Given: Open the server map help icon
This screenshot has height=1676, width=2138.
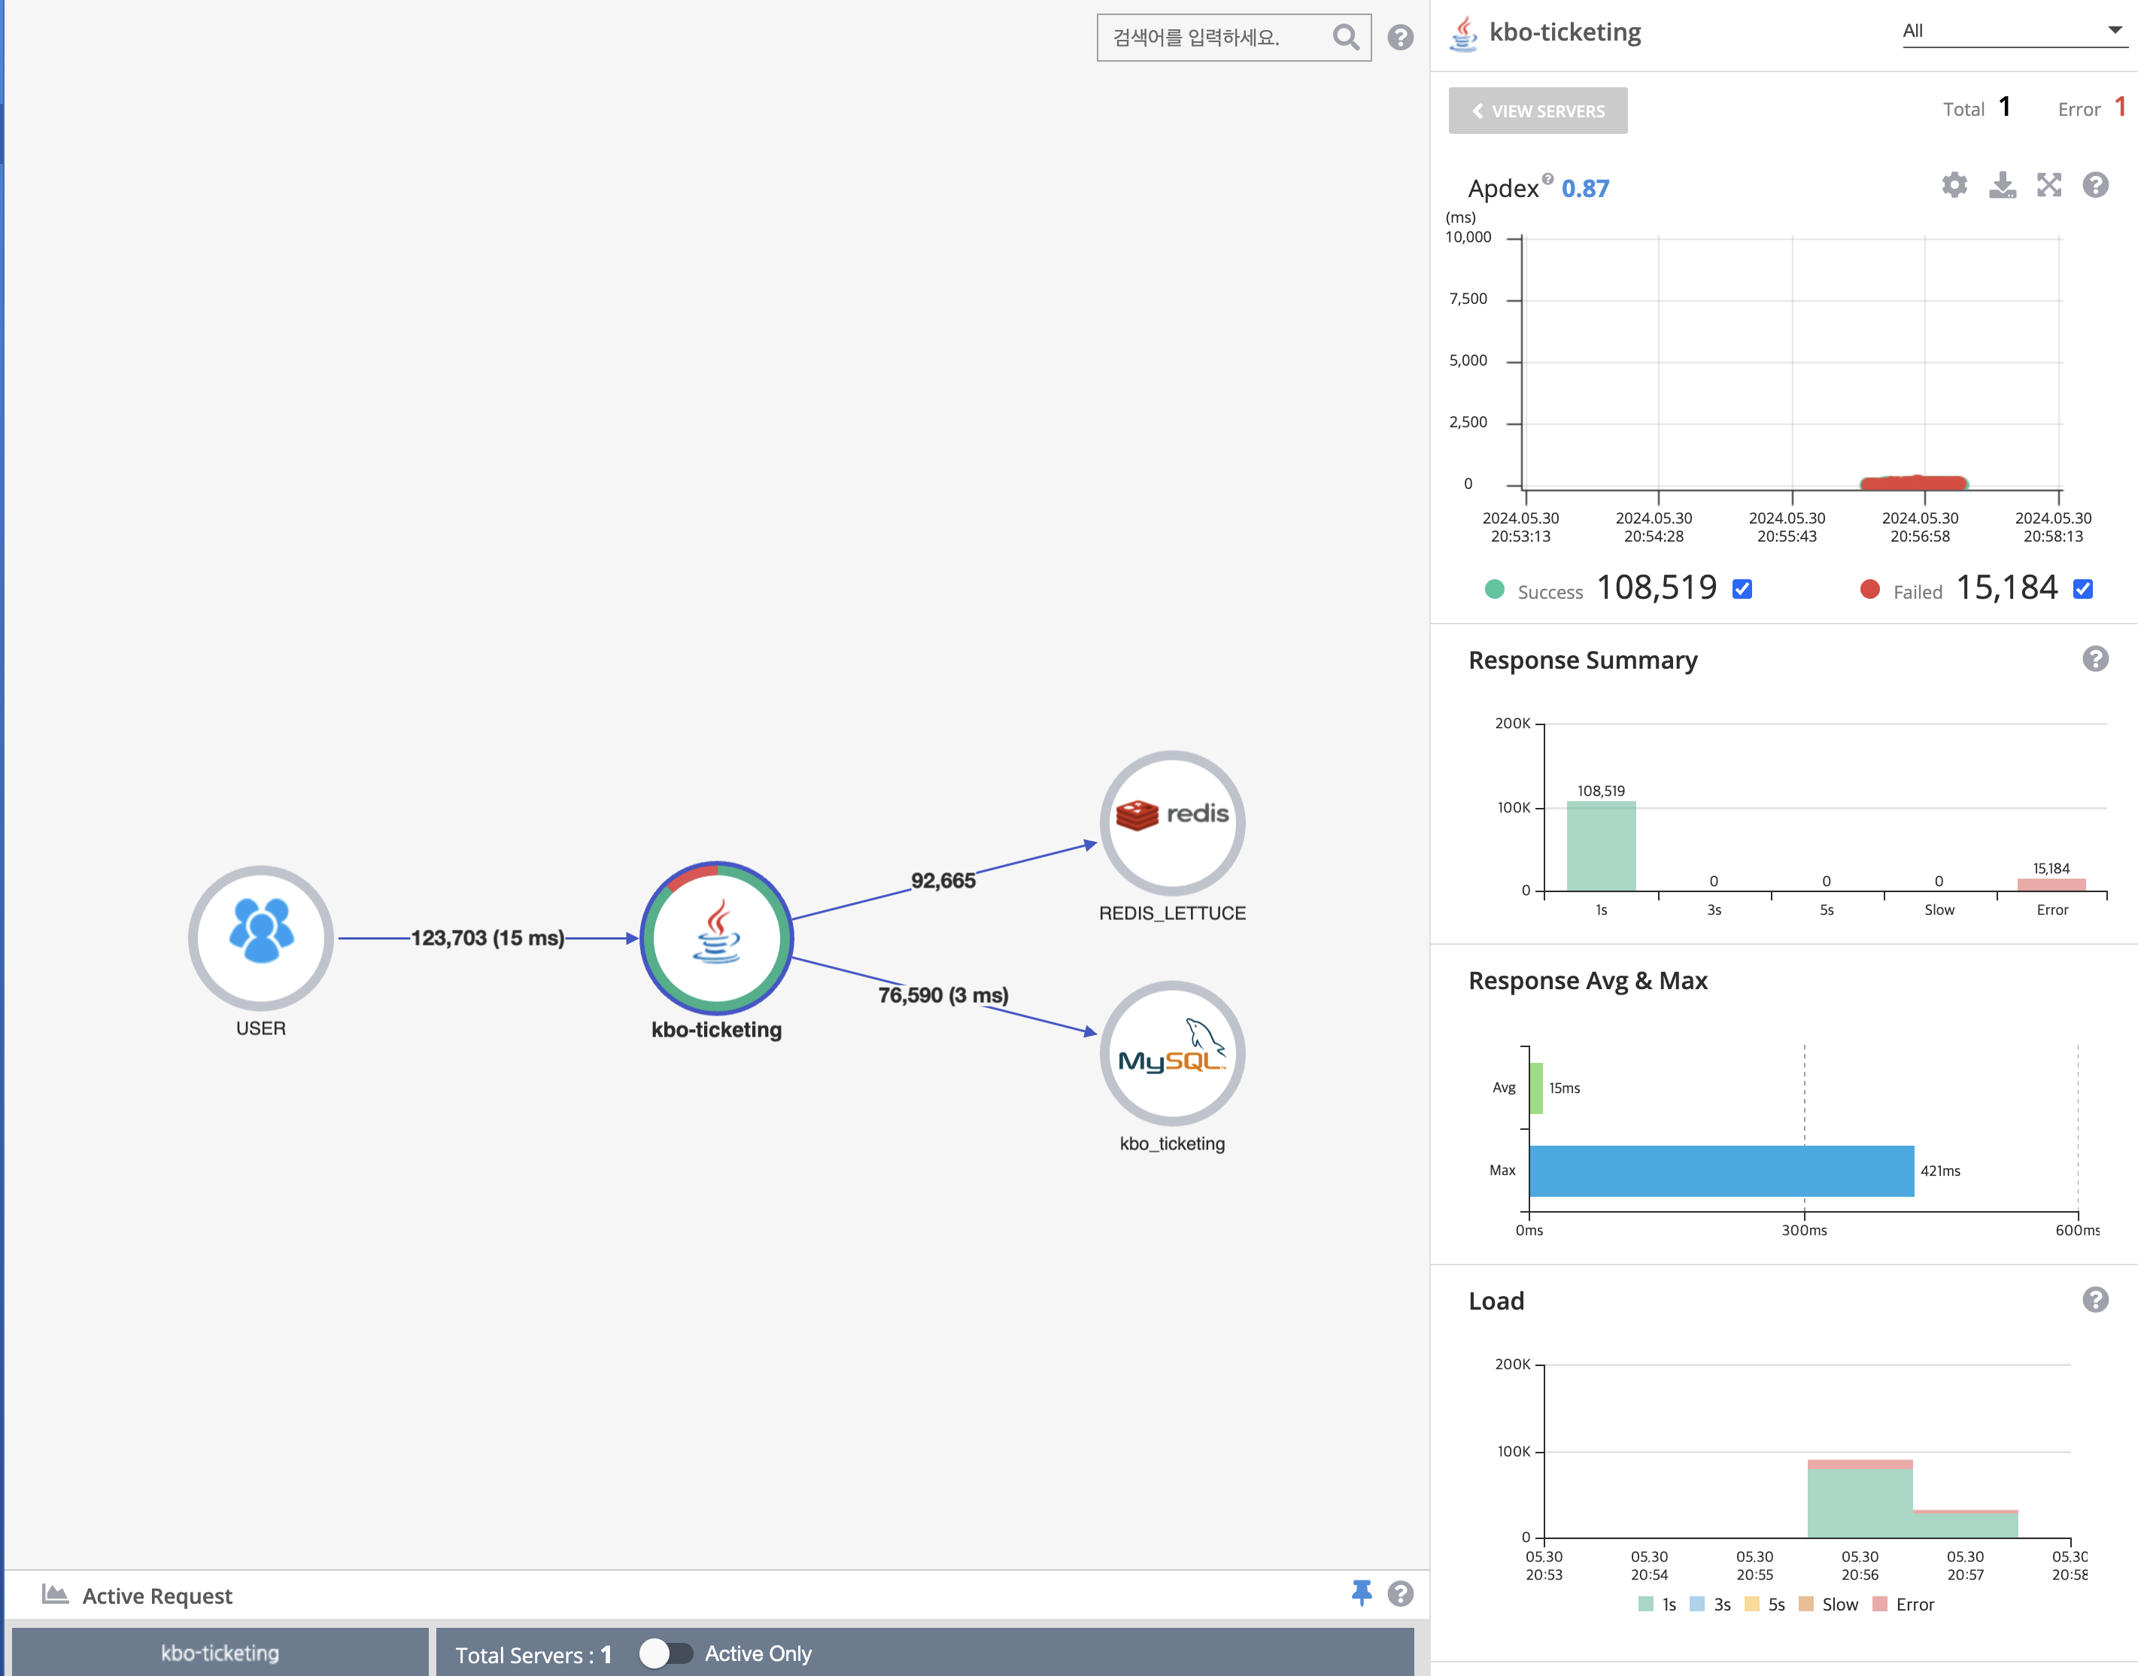Looking at the screenshot, I should pyautogui.click(x=1400, y=38).
